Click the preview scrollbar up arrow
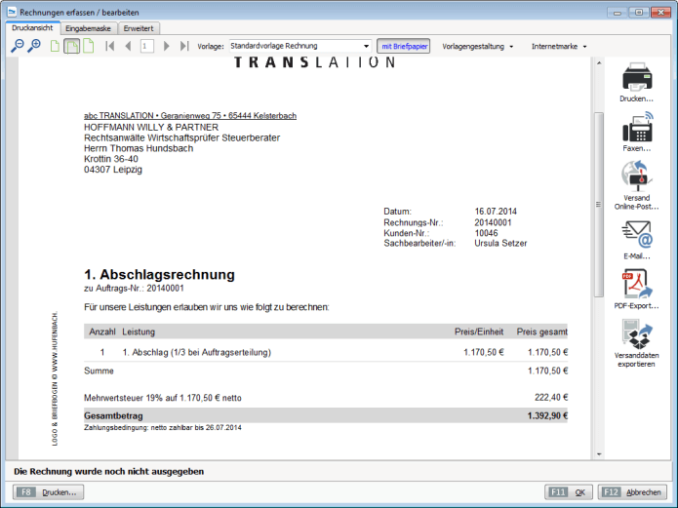The image size is (678, 508). point(599,63)
